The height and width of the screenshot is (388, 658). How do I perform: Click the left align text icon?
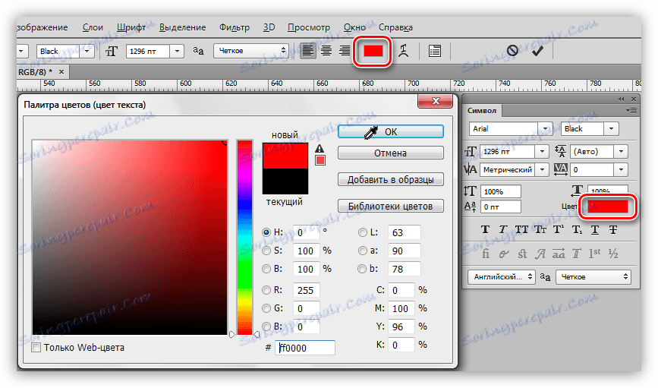point(308,51)
